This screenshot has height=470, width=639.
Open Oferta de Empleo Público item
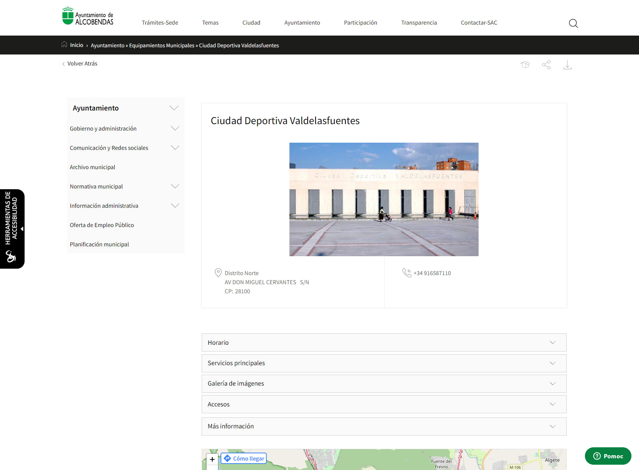[x=102, y=225]
